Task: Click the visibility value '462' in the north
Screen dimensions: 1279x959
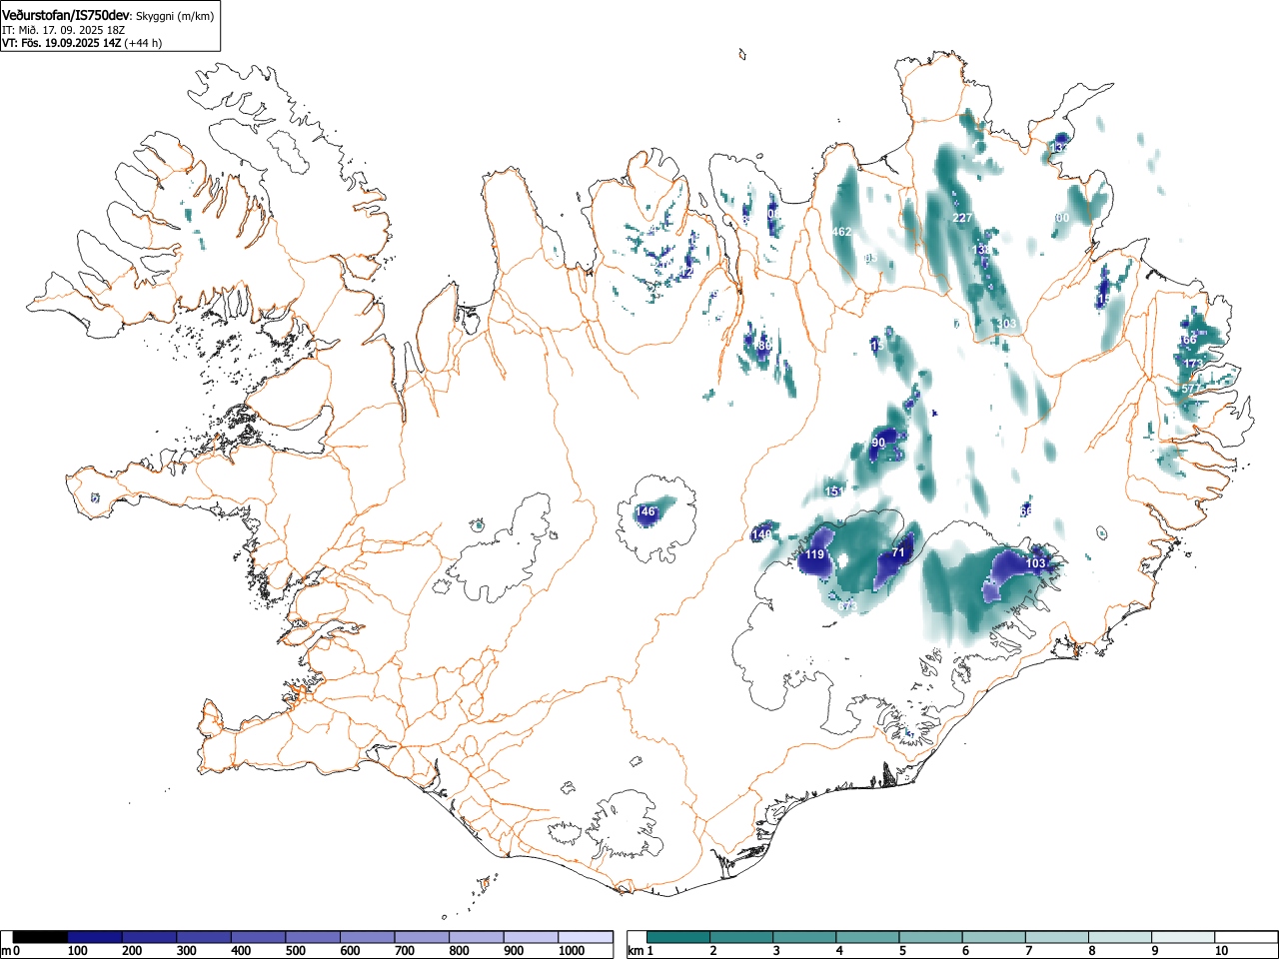Action: pyautogui.click(x=841, y=232)
